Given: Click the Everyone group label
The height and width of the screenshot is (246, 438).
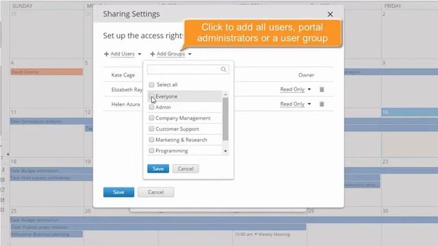Looking at the screenshot, I should tap(166, 96).
